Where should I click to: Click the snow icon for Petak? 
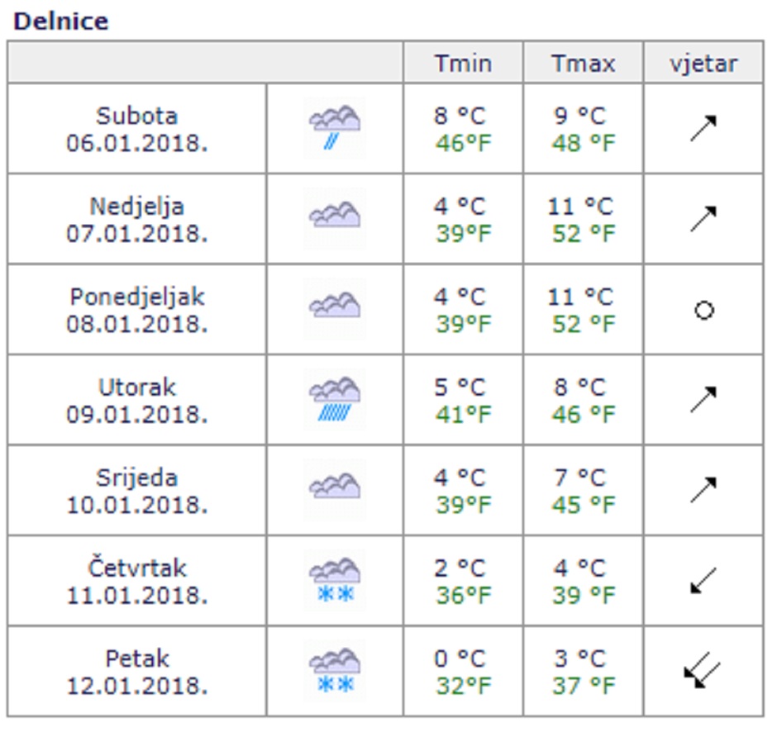(334, 671)
